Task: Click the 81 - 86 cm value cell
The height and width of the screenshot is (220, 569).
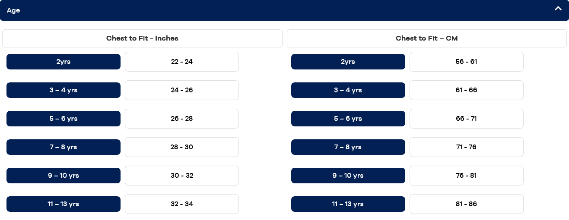Action: click(466, 204)
